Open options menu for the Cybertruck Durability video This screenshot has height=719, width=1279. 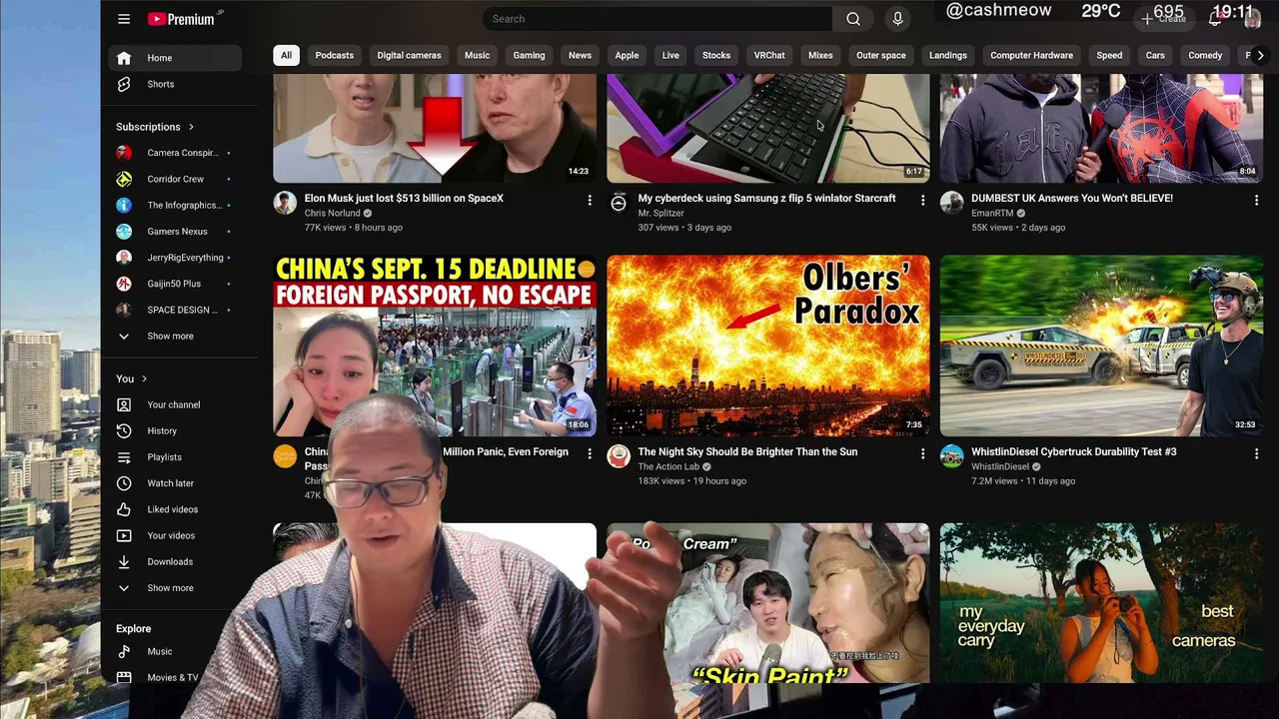coord(1256,454)
